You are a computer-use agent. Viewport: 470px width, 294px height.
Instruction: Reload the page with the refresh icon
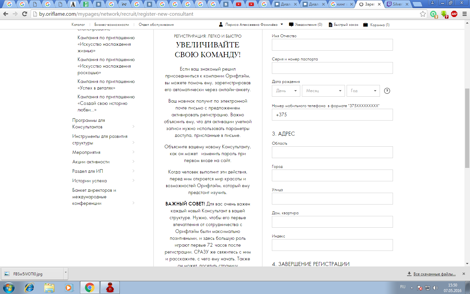(x=24, y=14)
